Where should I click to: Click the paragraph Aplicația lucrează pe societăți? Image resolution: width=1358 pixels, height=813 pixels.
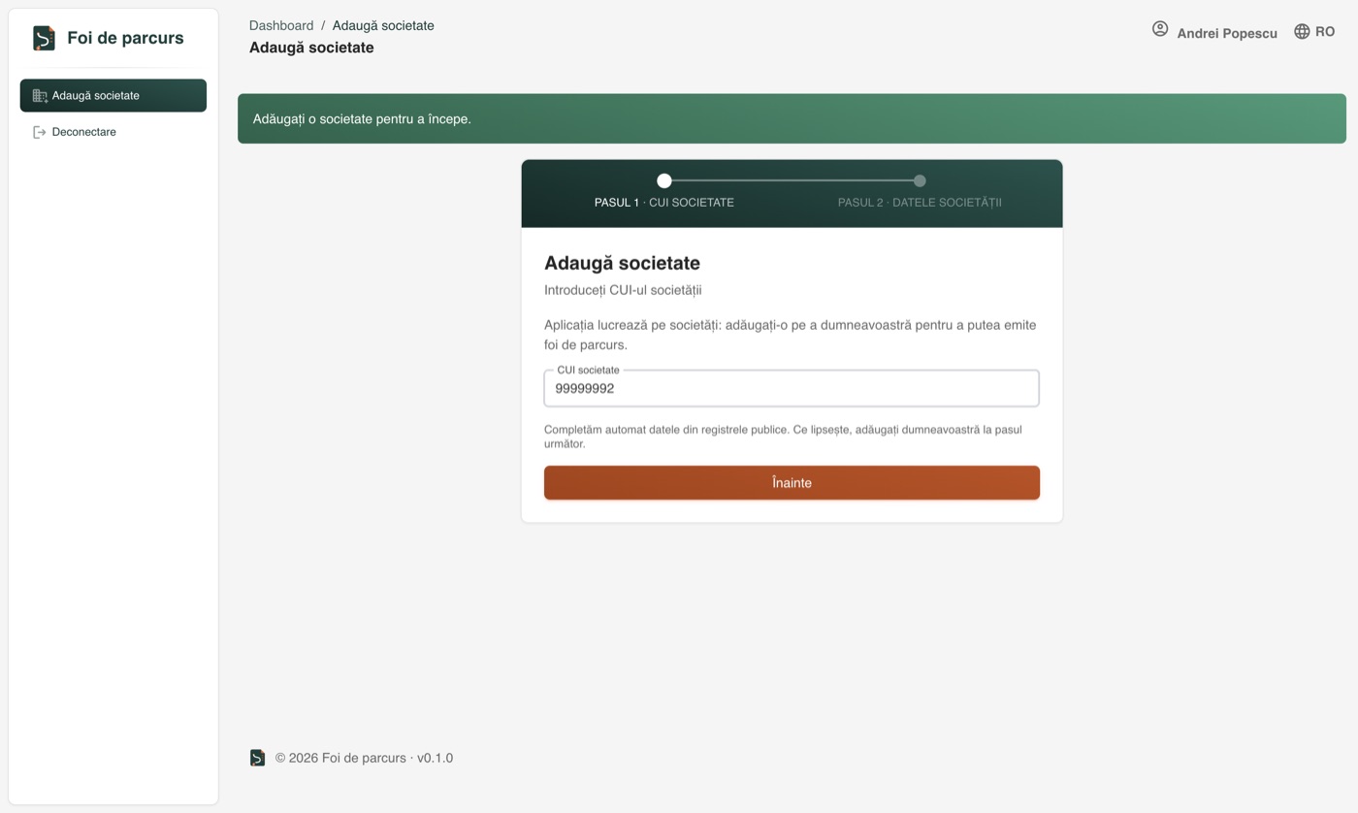(x=791, y=335)
